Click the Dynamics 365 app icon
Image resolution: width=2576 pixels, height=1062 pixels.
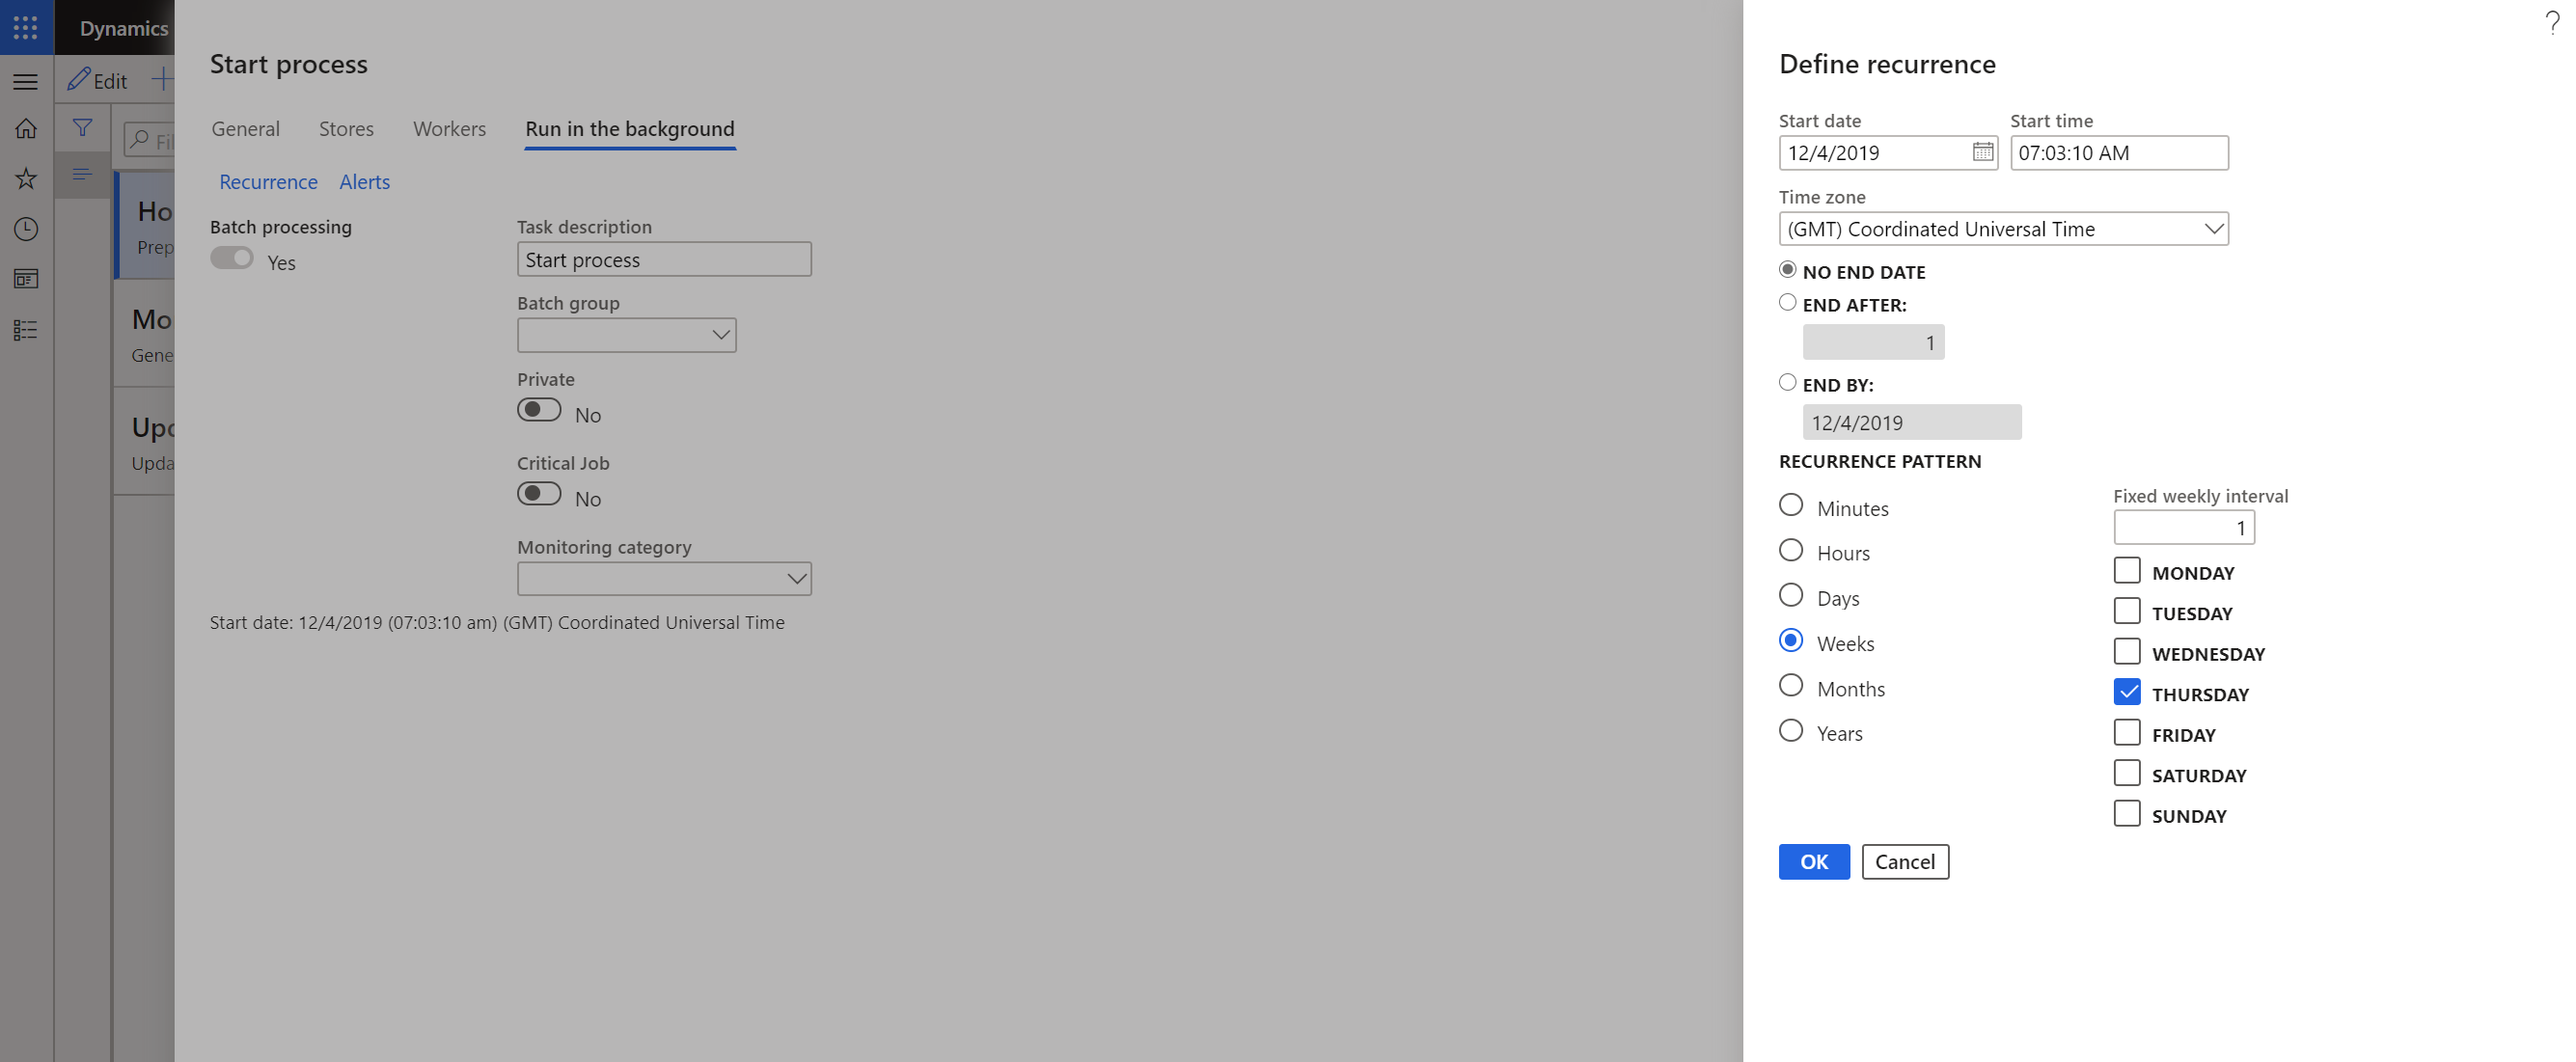tap(25, 25)
